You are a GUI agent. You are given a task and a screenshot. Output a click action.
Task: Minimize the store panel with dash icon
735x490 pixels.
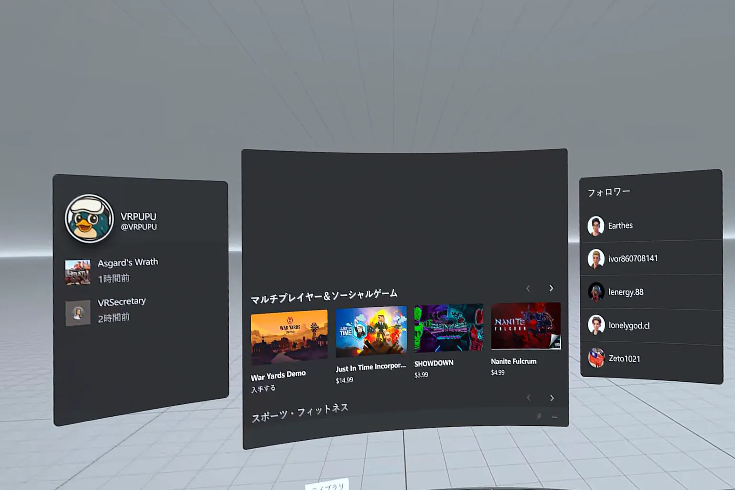[555, 417]
